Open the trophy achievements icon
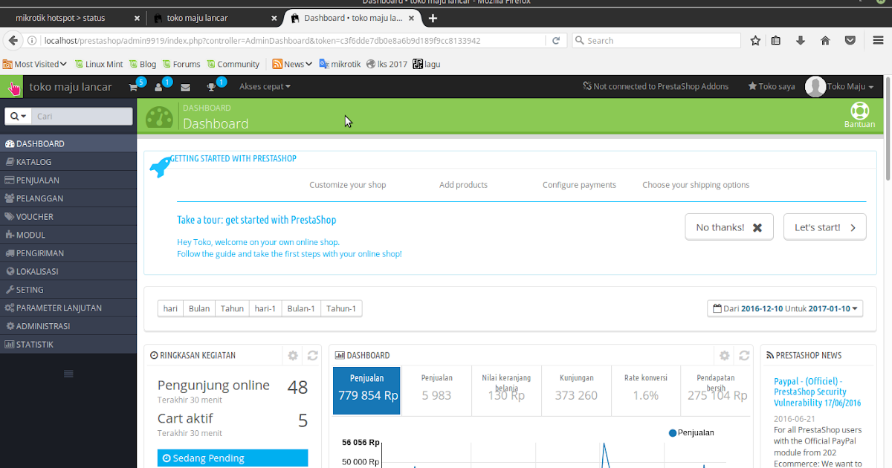 point(212,87)
